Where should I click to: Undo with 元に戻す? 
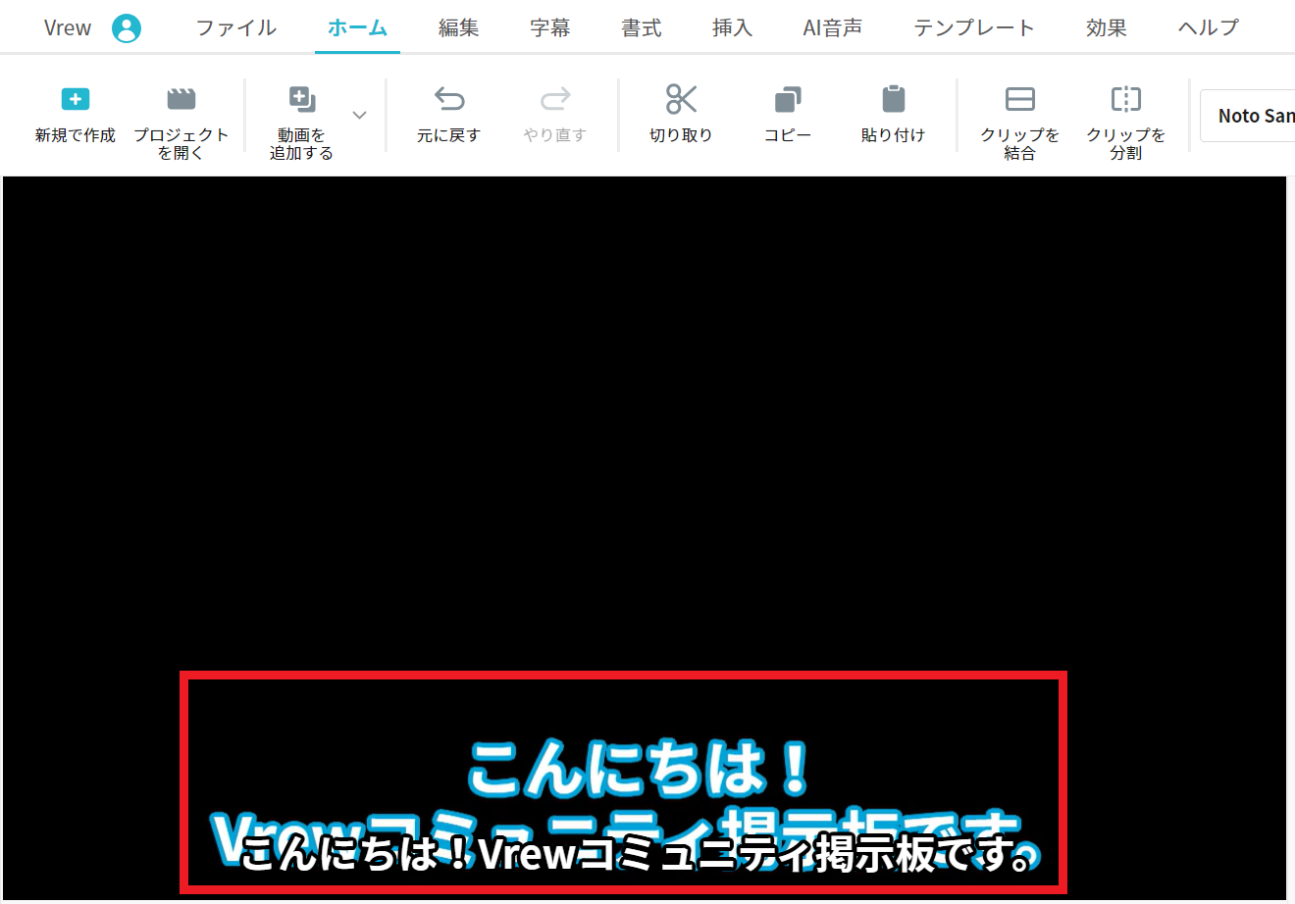coord(448,116)
